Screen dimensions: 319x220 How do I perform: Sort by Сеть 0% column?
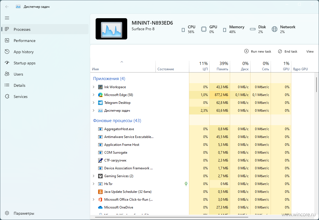pyautogui.click(x=261, y=66)
